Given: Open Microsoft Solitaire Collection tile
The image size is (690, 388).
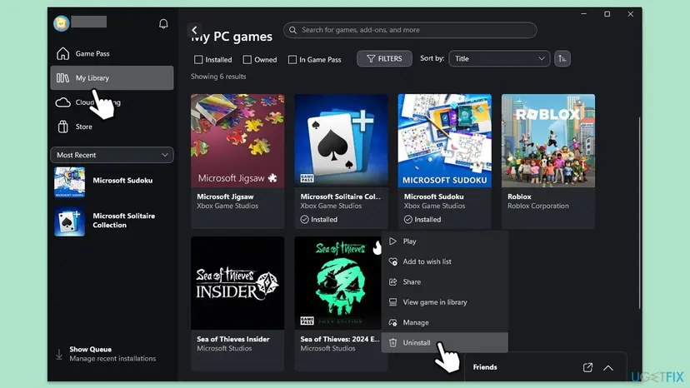Looking at the screenshot, I should 341,161.
